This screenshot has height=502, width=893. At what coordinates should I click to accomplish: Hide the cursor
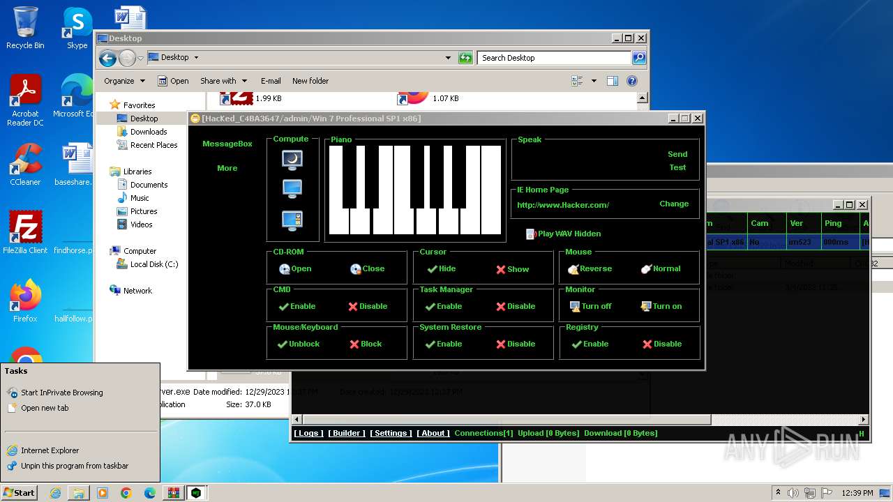coord(441,268)
